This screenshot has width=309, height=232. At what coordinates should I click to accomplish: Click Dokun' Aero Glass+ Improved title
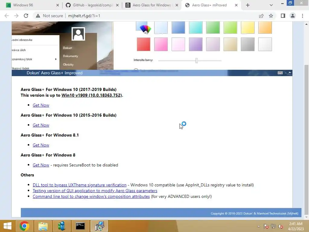[x=55, y=73]
